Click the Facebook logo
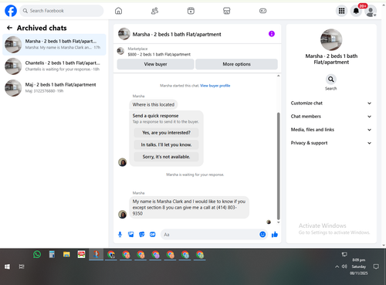 coord(11,11)
